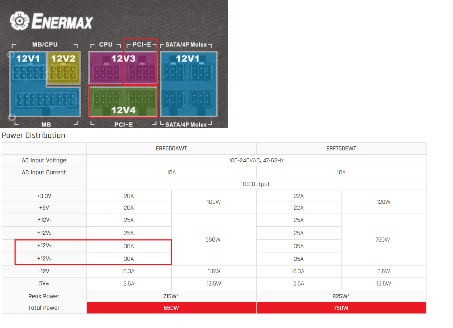This screenshot has width=453, height=328.
Task: Select the ERF750EWT column header
Action: (x=341, y=149)
